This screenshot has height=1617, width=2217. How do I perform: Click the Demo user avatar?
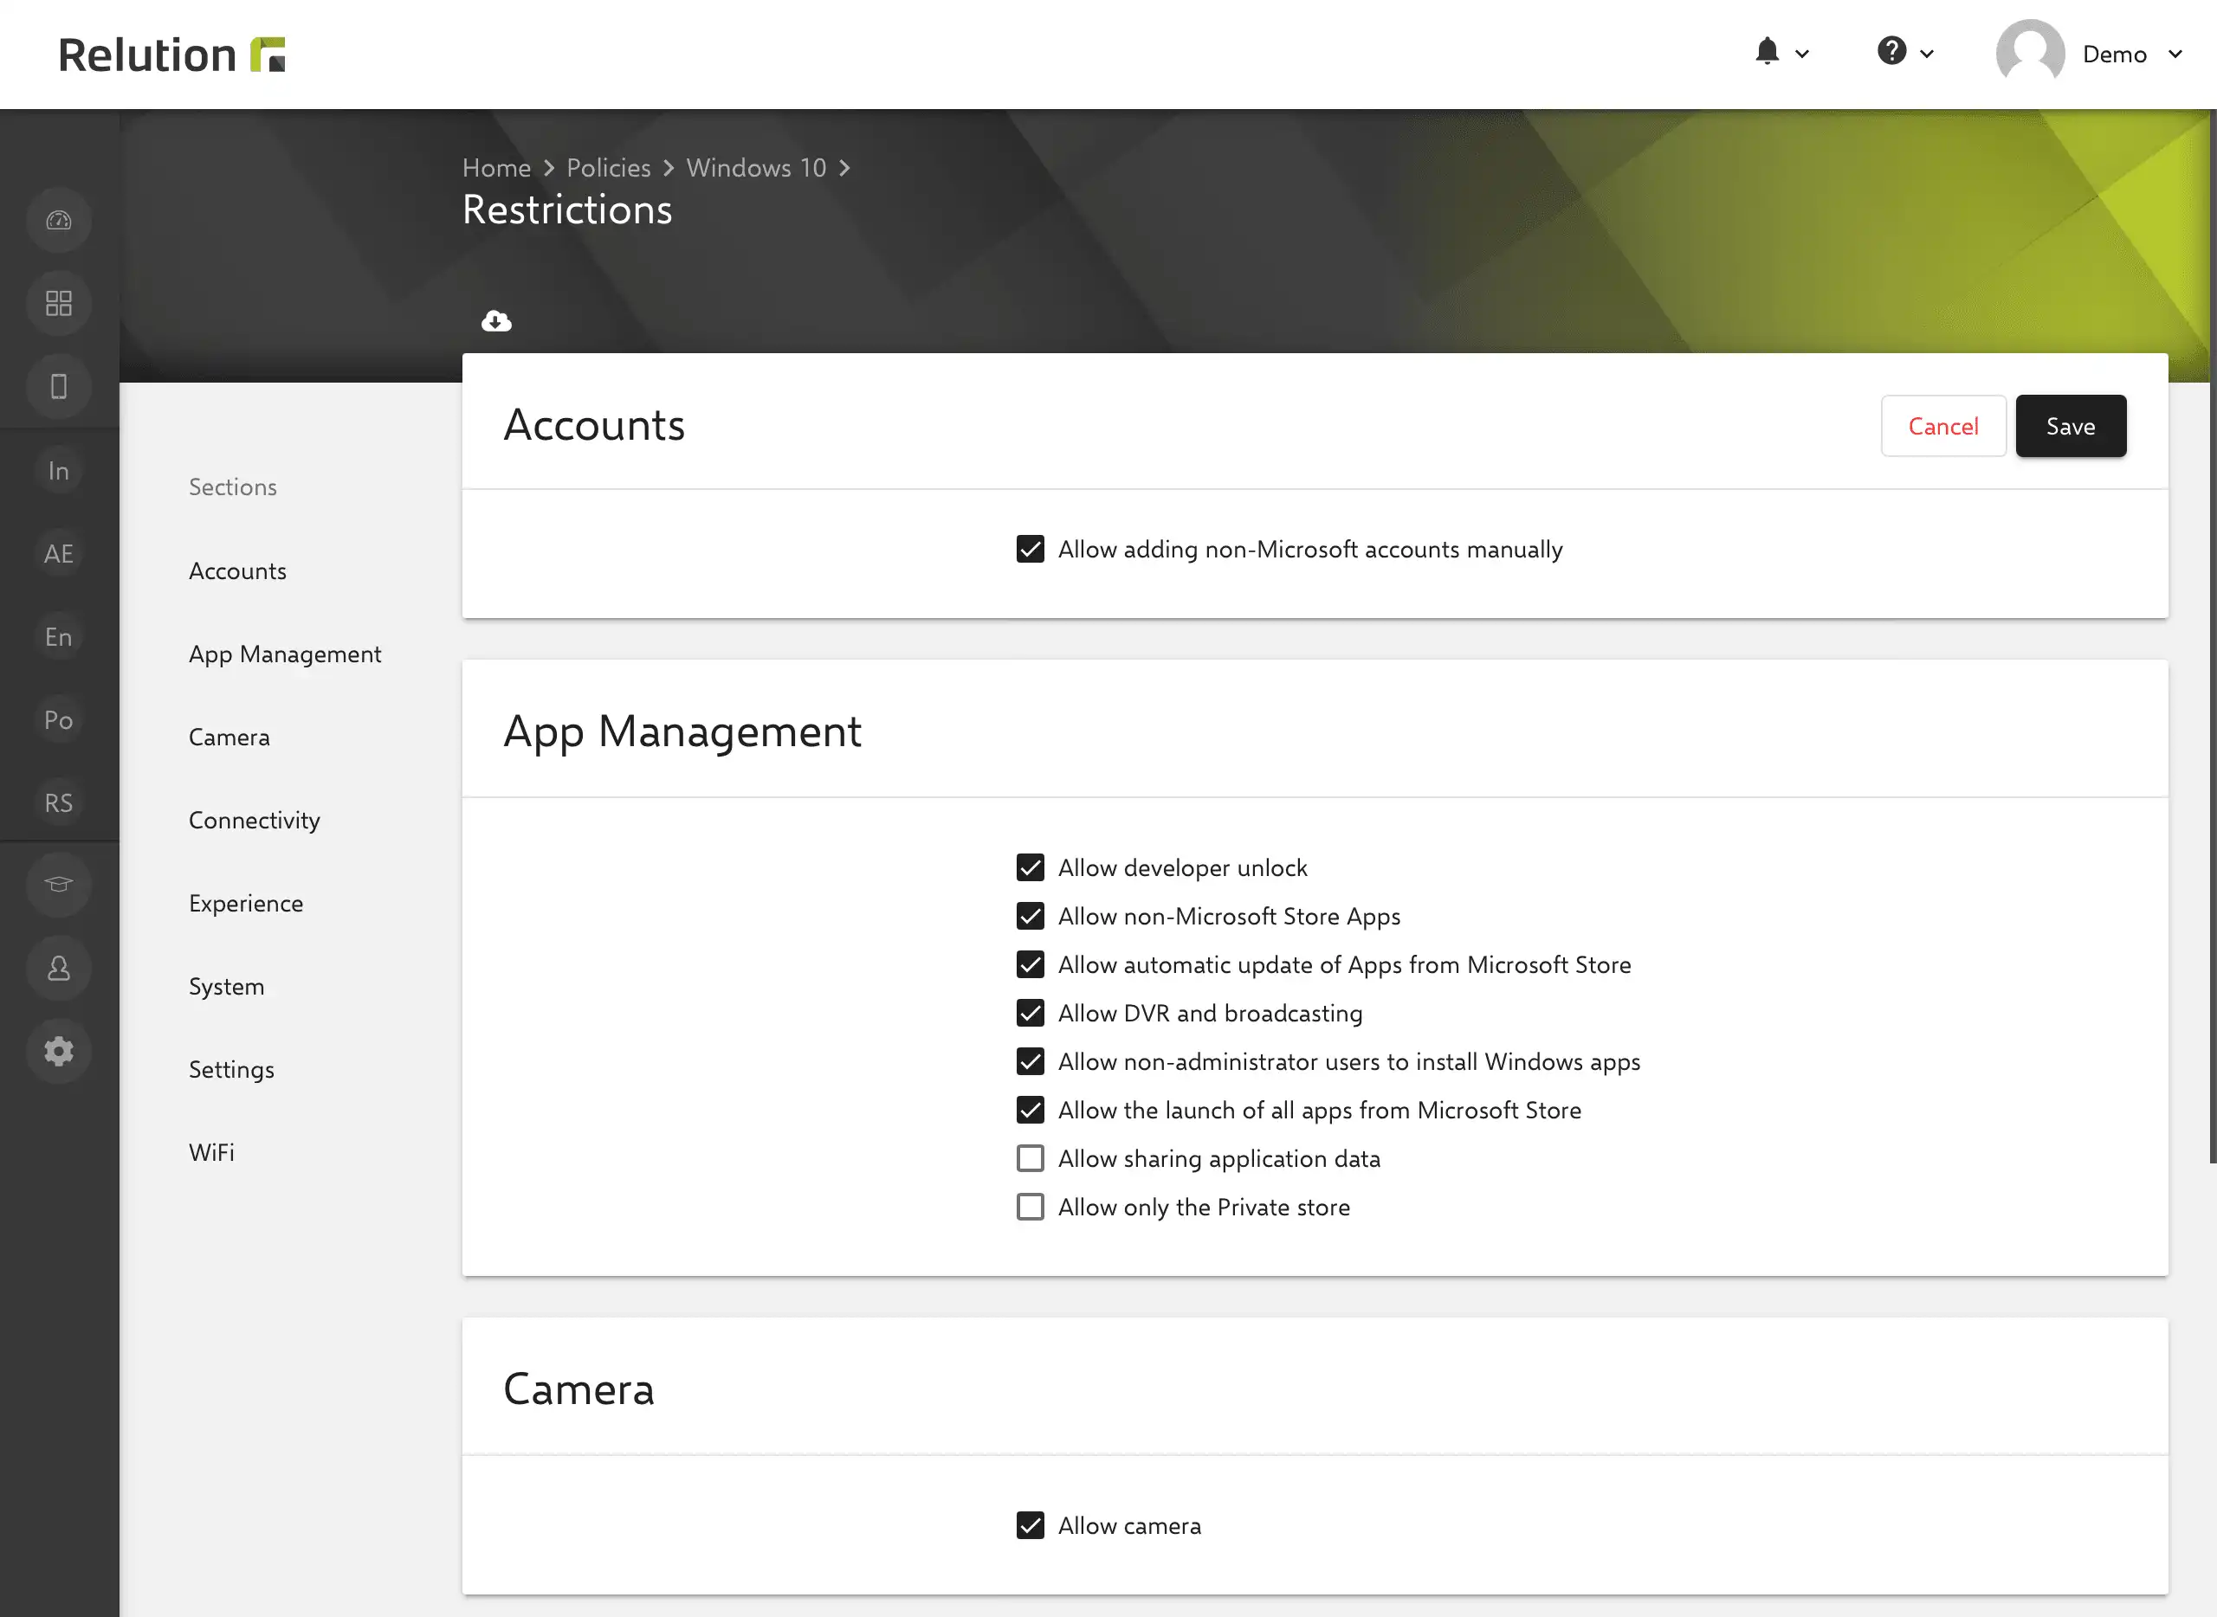(2030, 54)
